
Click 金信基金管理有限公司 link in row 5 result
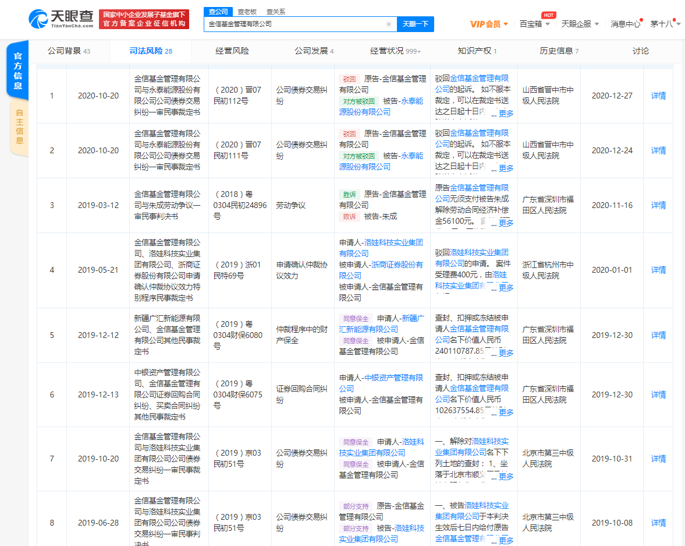[472, 334]
